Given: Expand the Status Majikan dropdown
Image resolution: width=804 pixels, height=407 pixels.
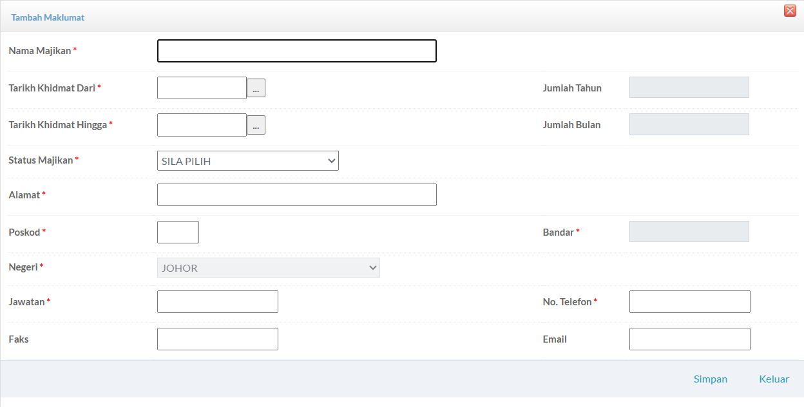Looking at the screenshot, I should (x=248, y=161).
